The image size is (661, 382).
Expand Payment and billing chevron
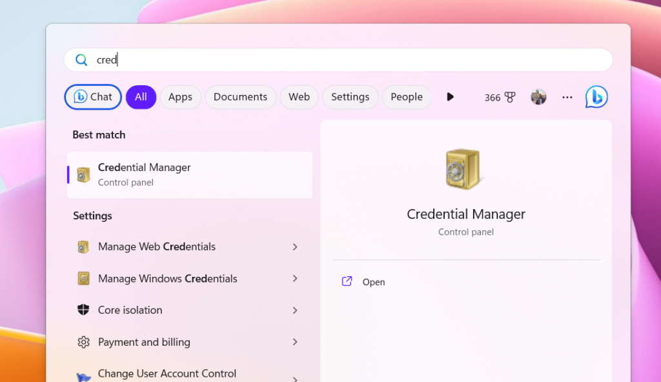[x=295, y=342]
